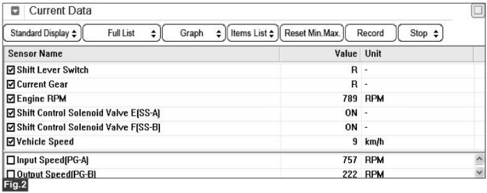This screenshot has width=487, height=193.
Task: Toggle Shift Control Solenoid Valve F(SS-B) checkbox
Action: (11, 127)
